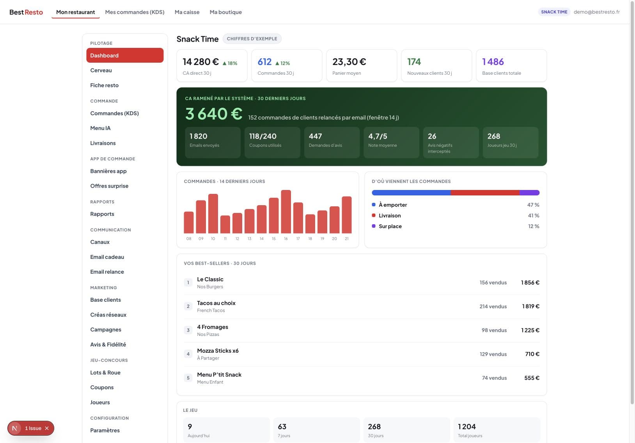Click the chart bar for day 21
This screenshot has width=635, height=443.
tap(347, 215)
